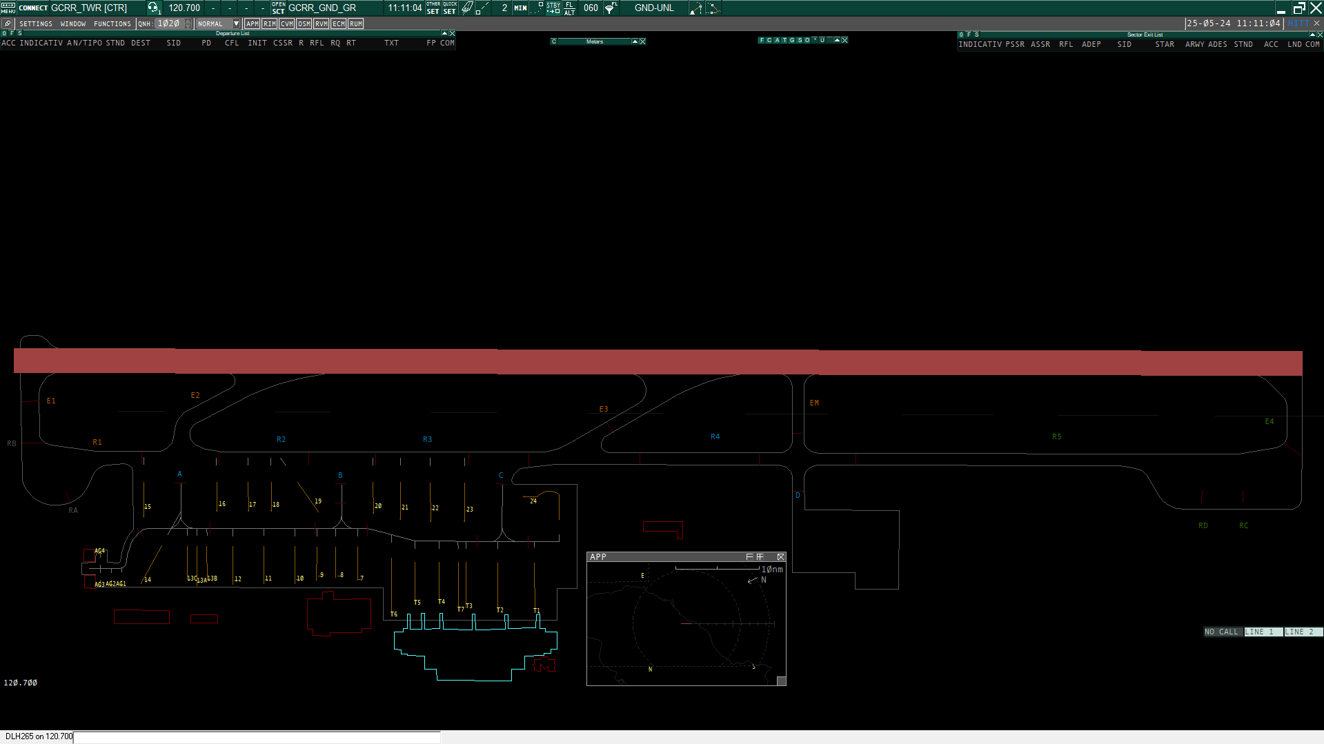Click the command line input field

point(257,737)
